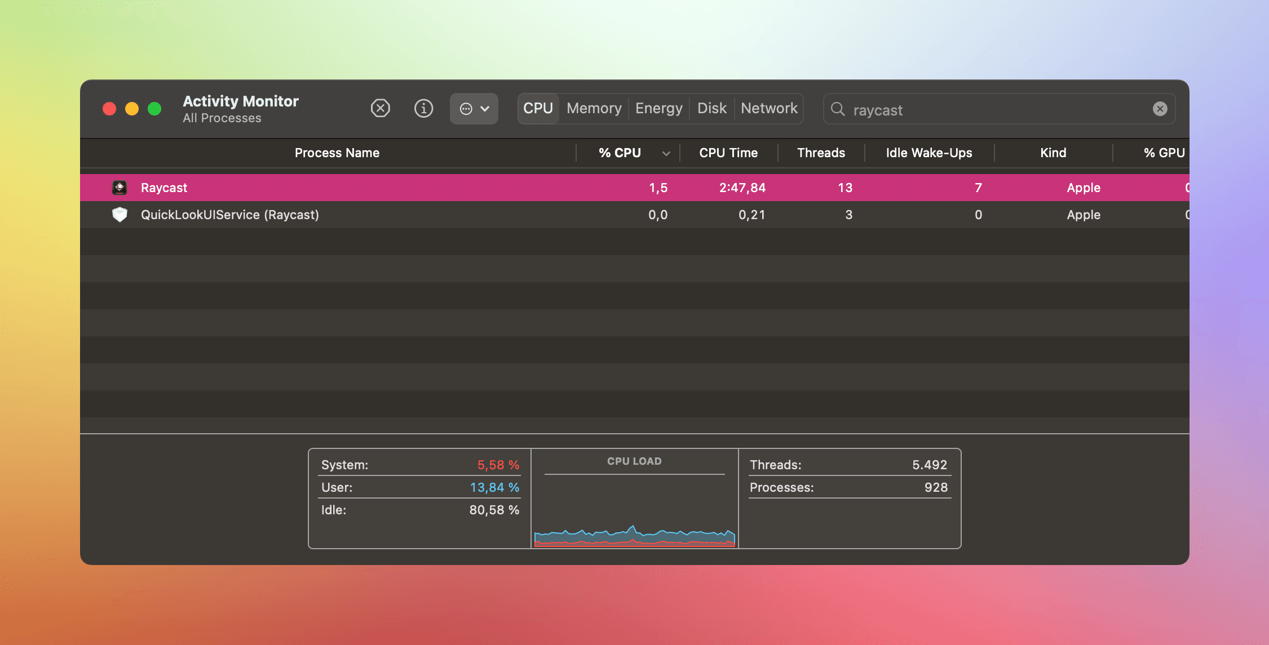1269x645 pixels.
Task: Select the Raycast process row
Action: [395, 187]
